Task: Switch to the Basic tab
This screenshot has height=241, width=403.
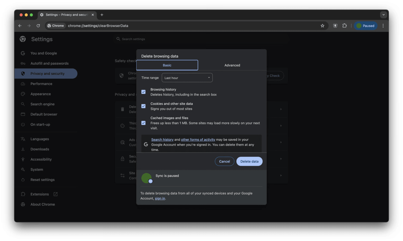Action: click(167, 65)
